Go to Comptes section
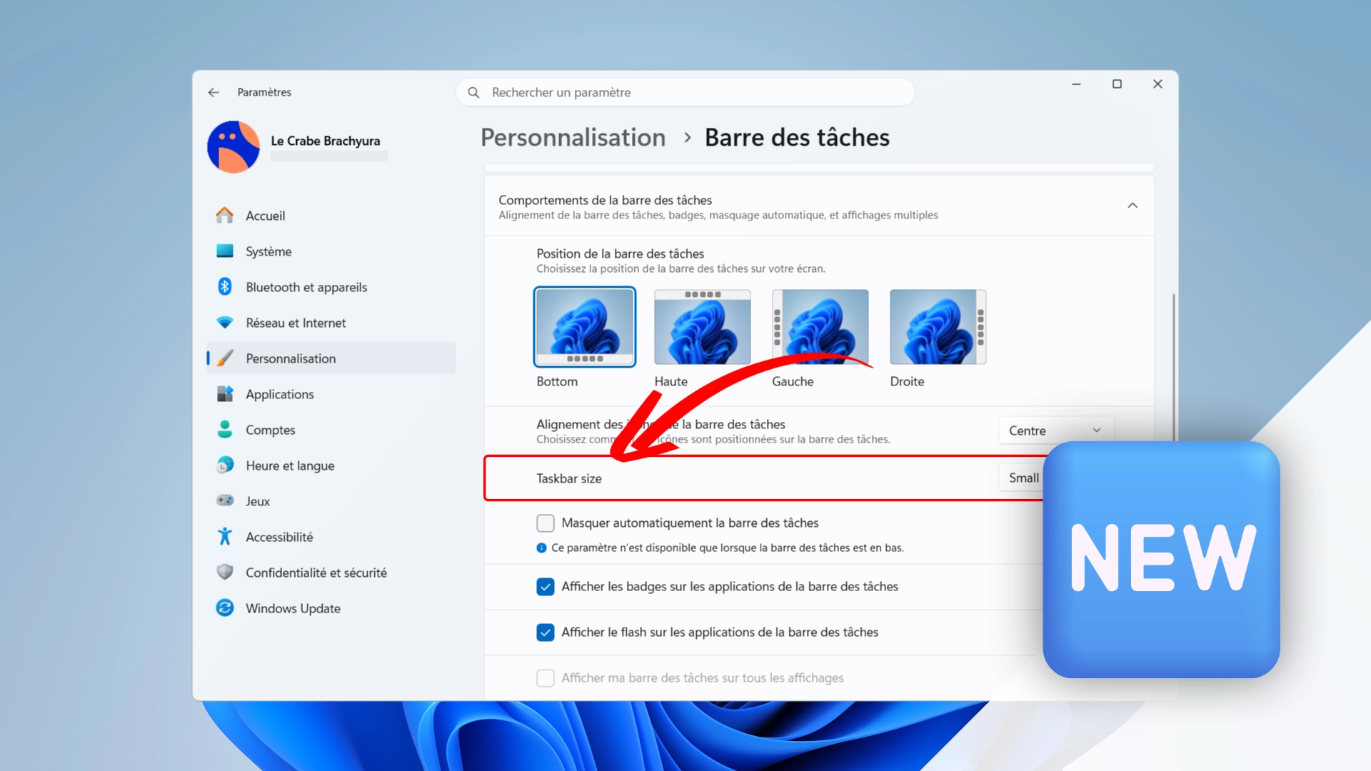1371x771 pixels. [x=331, y=429]
